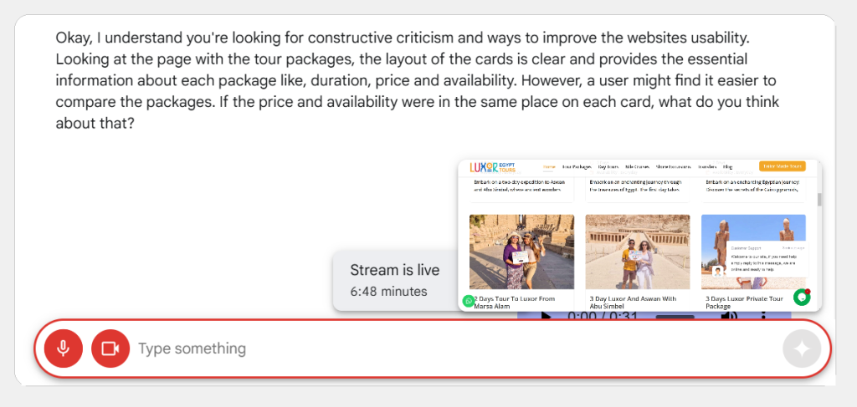Click the website preview scrollbar
The width and height of the screenshot is (857, 407).
point(819,201)
